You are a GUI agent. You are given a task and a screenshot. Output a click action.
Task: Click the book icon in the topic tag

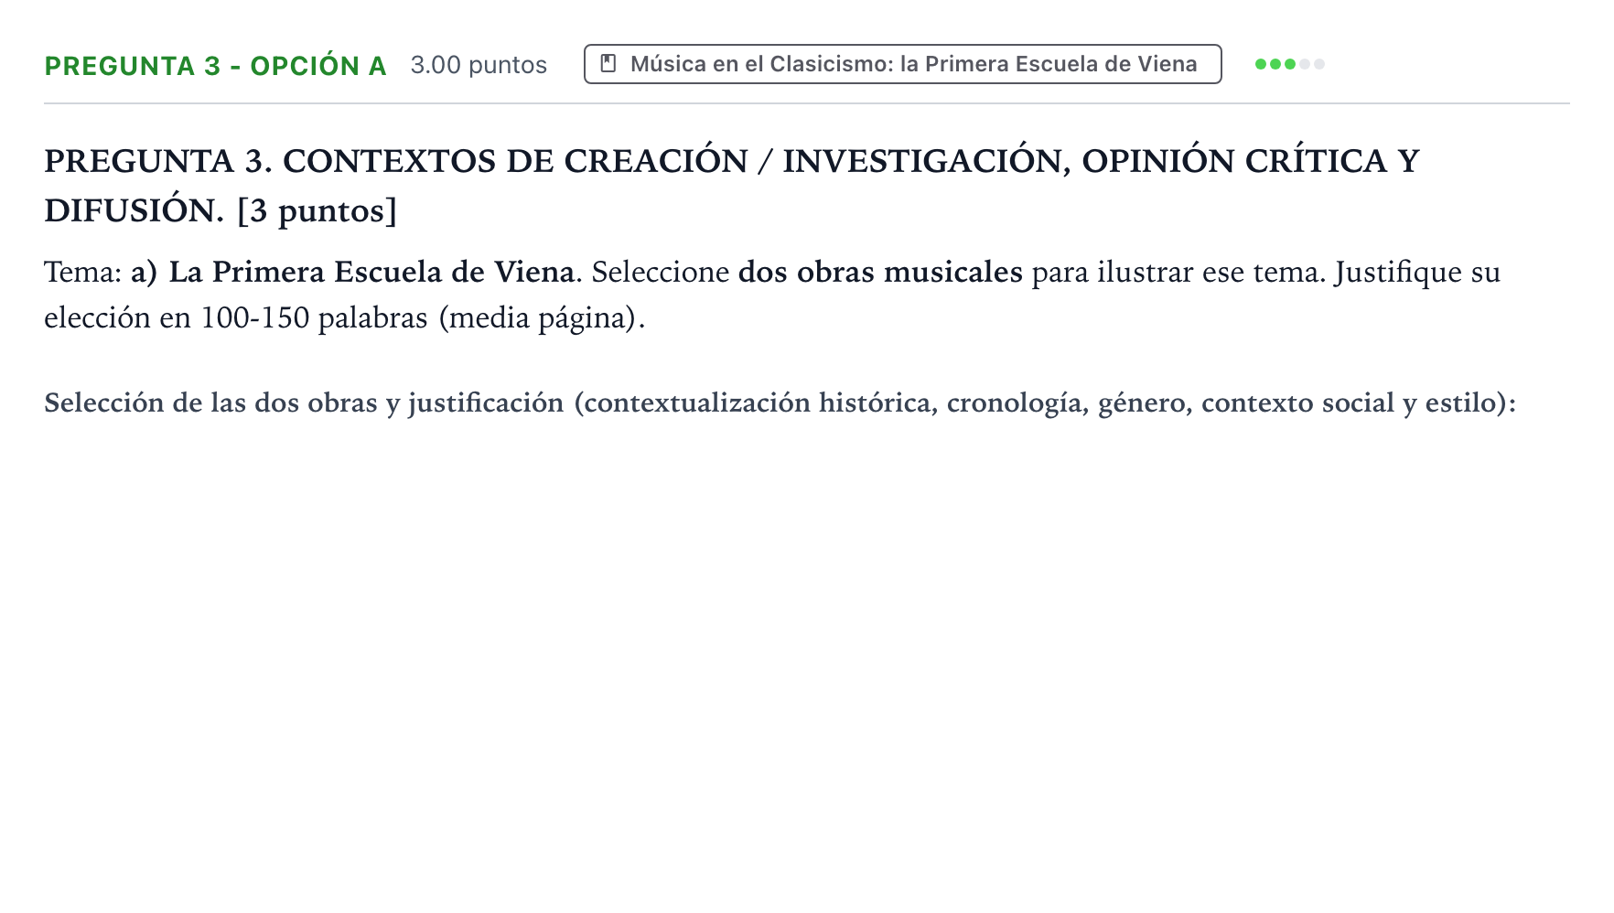(x=608, y=64)
